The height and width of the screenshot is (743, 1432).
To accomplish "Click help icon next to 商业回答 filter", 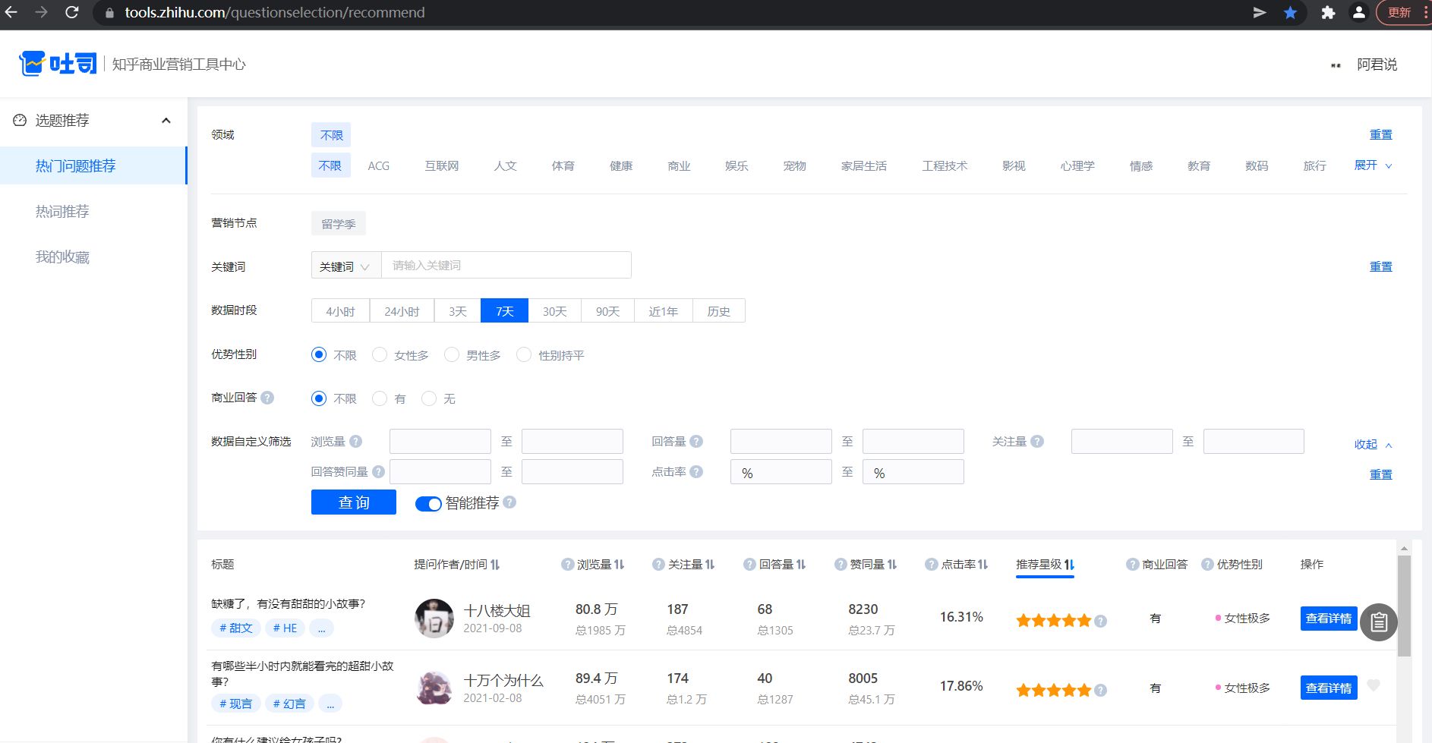I will pyautogui.click(x=267, y=397).
